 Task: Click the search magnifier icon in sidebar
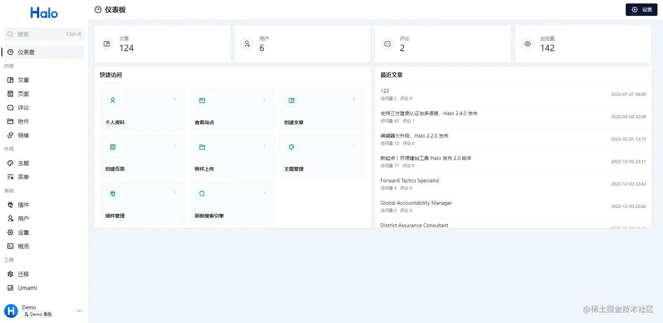(x=11, y=34)
